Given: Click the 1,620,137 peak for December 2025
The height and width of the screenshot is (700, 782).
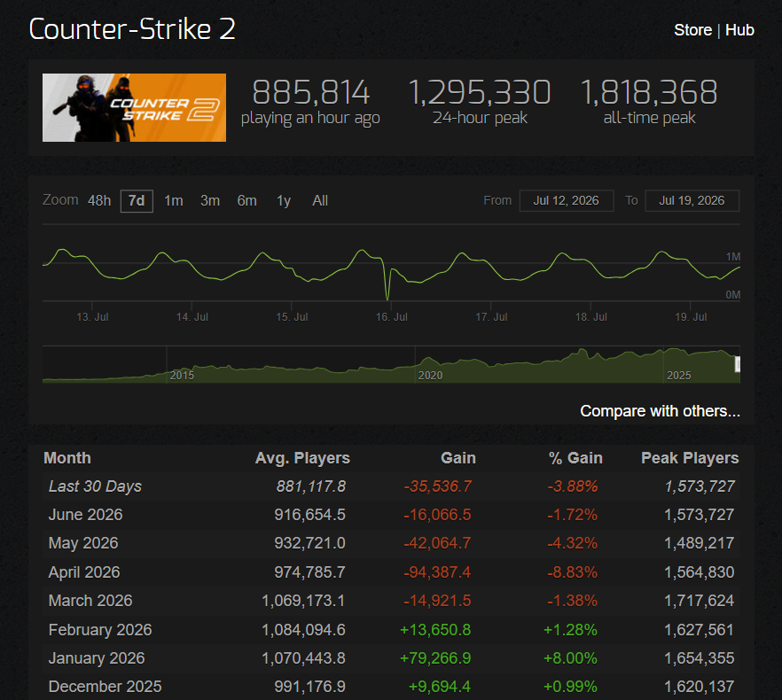Looking at the screenshot, I should click(700, 687).
